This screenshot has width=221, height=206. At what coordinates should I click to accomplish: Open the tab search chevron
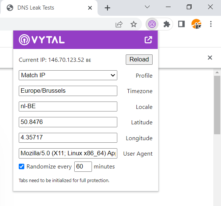(147, 7)
